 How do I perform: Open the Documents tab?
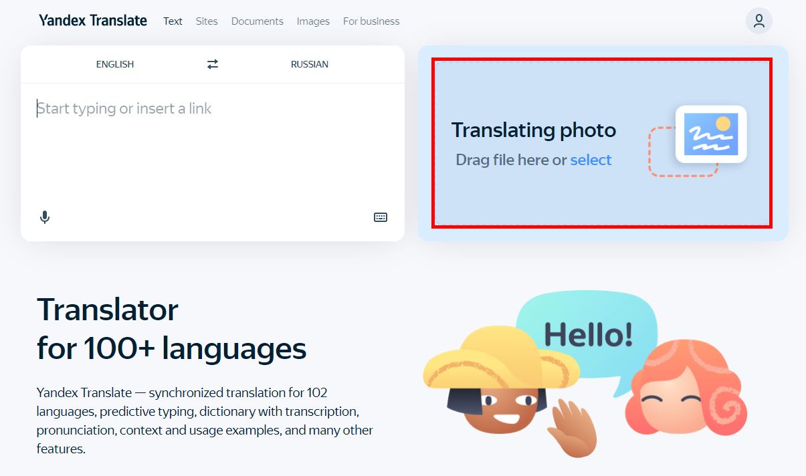click(x=258, y=21)
